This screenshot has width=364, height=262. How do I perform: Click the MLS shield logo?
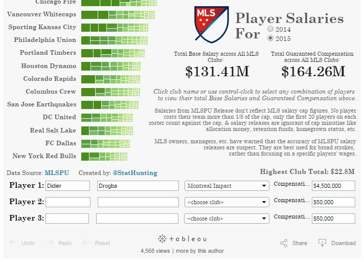pos(210,24)
